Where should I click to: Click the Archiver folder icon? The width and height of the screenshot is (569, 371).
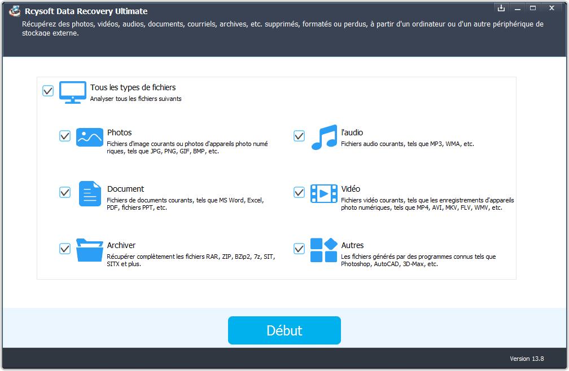[90, 250]
